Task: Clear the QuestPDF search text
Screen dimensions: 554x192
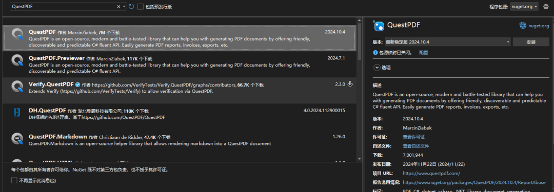Action: 118,6
